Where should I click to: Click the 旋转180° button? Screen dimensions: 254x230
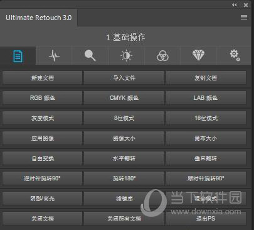(x=124, y=178)
